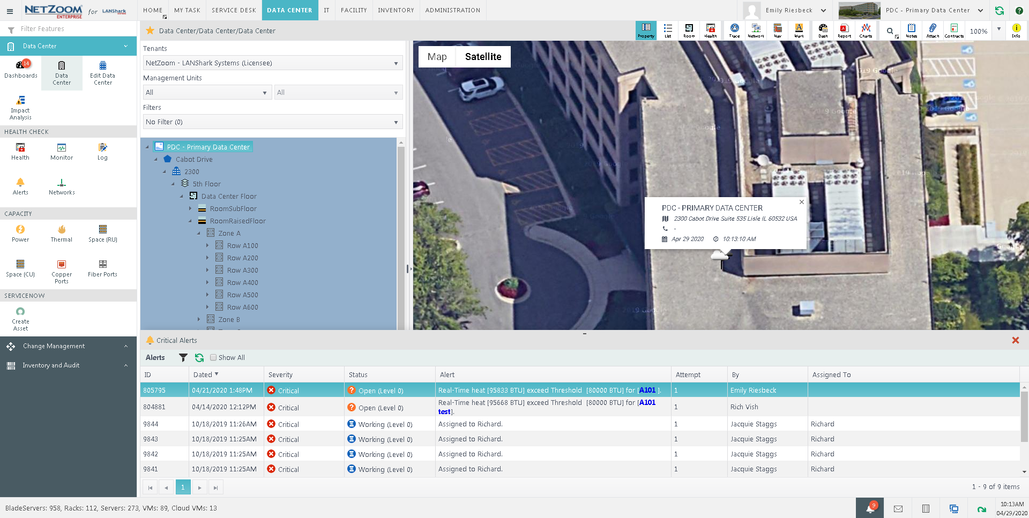Open the Thermal capacity view

click(x=62, y=234)
